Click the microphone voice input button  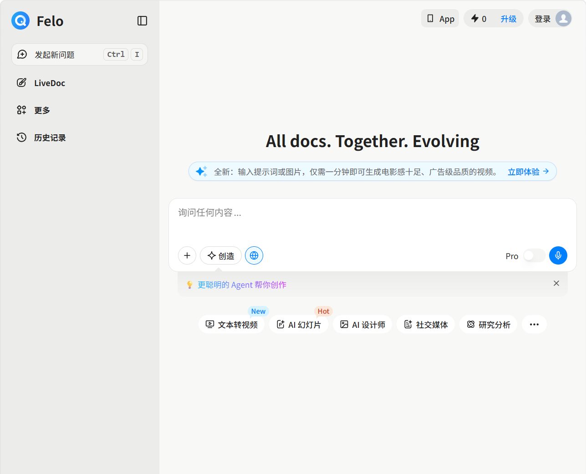pos(558,255)
